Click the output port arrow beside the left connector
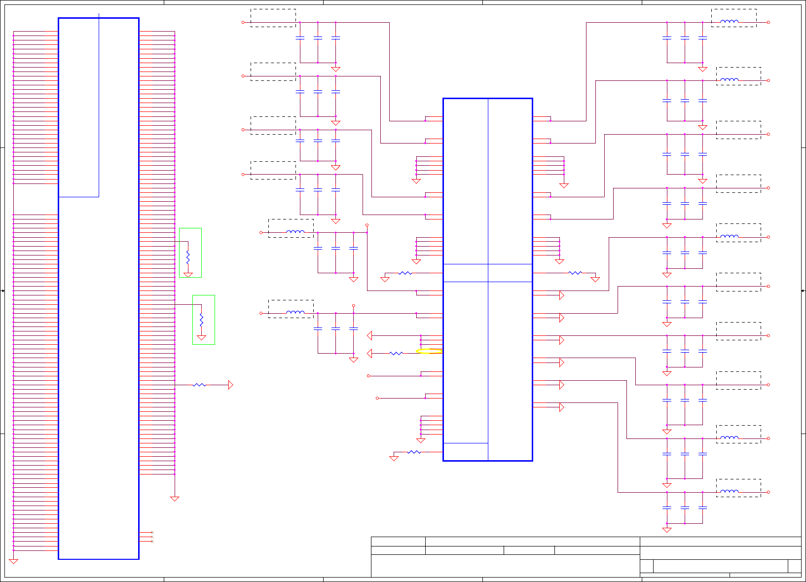This screenshot has width=806, height=582. coord(230,385)
